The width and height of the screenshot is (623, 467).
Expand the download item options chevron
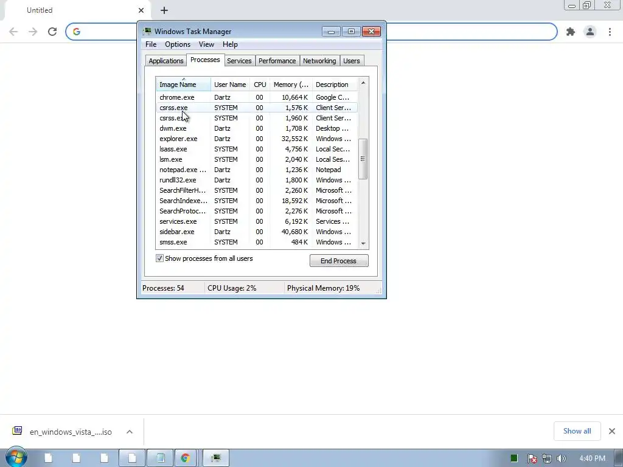point(130,432)
